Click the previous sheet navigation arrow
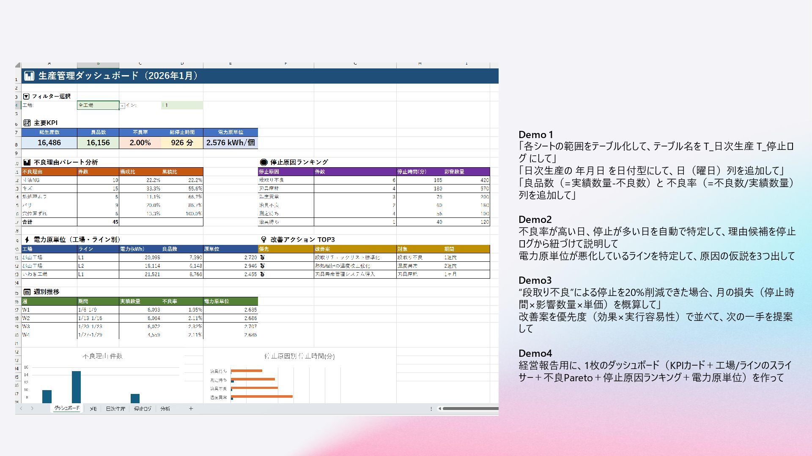 coord(21,409)
